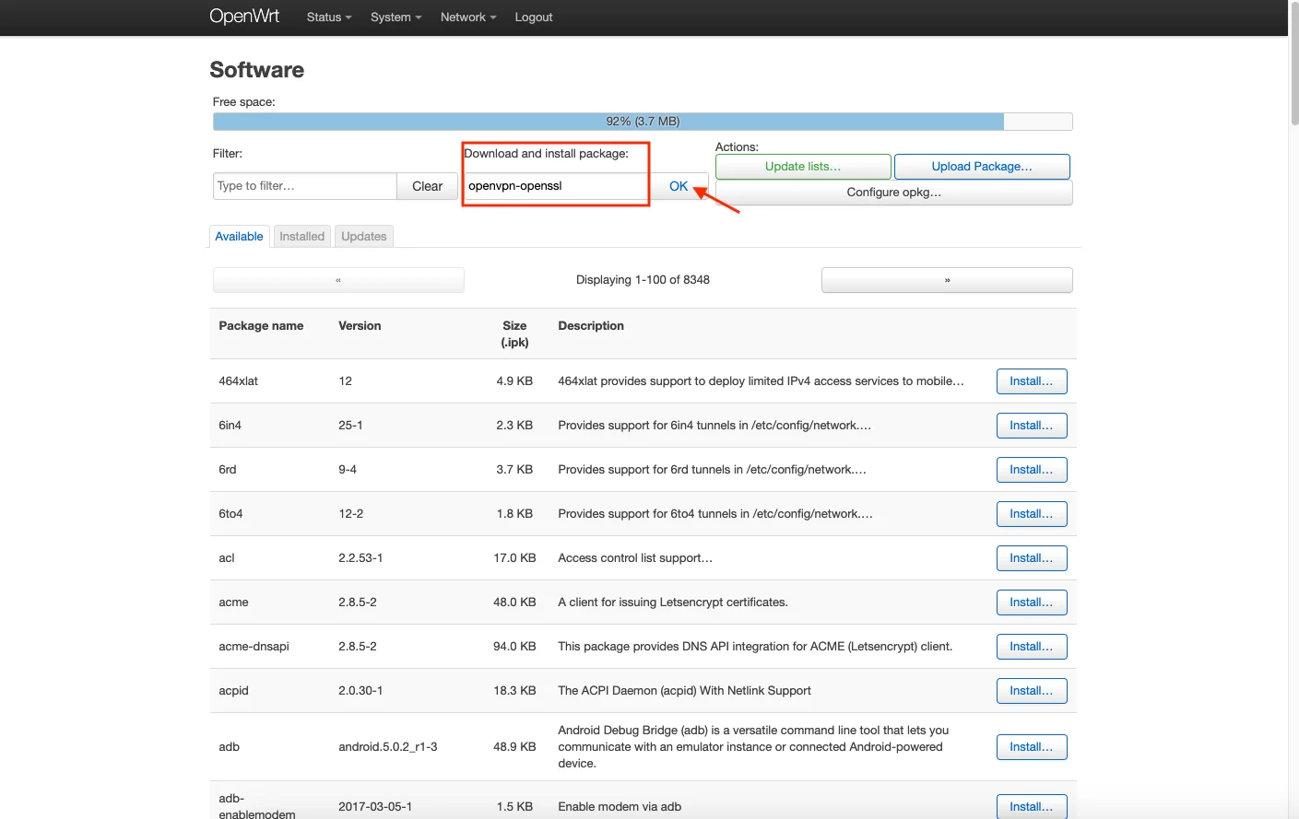Switch to the Updates tab
The width and height of the screenshot is (1299, 819).
(363, 237)
